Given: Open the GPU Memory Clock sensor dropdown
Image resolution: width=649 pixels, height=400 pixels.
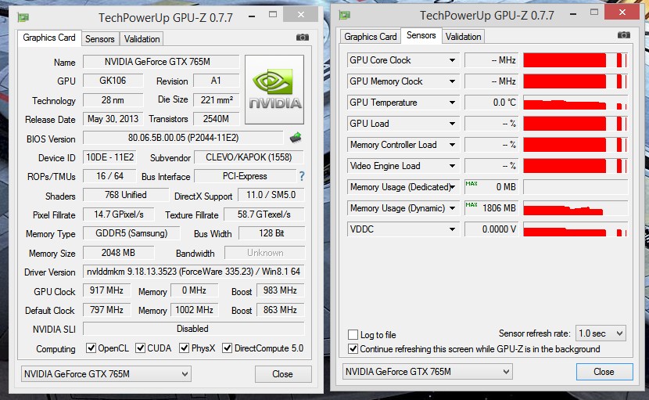Looking at the screenshot, I should click(x=453, y=81).
